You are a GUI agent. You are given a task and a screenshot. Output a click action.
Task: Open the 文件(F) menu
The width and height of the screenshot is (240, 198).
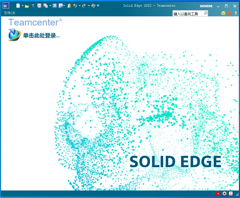(x=9, y=13)
